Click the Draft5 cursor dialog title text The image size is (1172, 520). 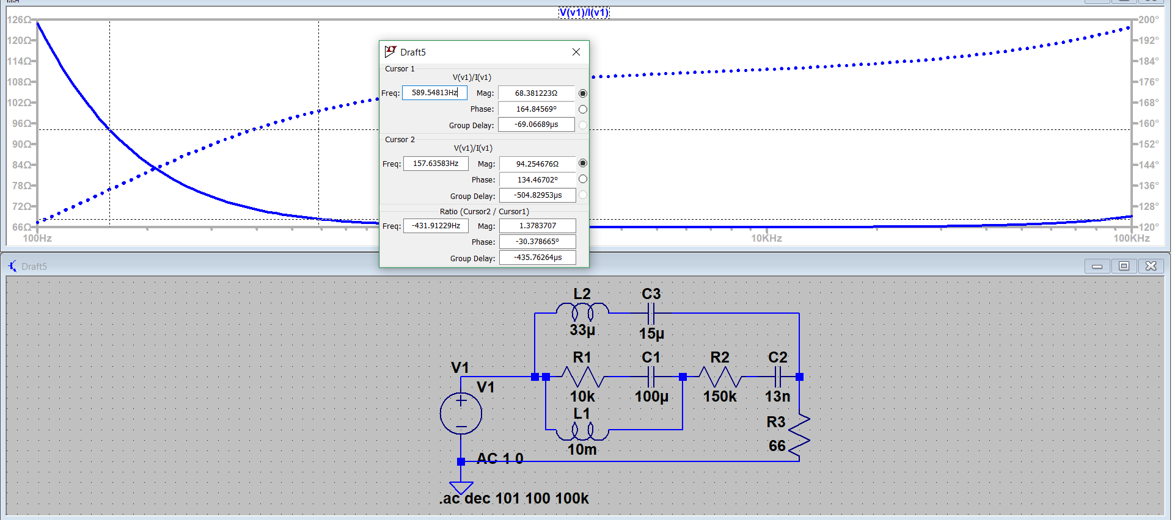[x=413, y=52]
